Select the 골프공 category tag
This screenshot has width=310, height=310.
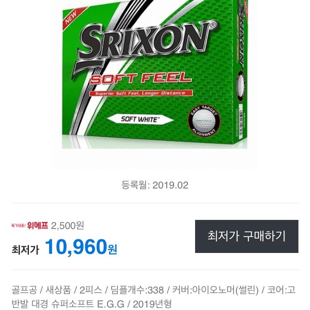24,290
